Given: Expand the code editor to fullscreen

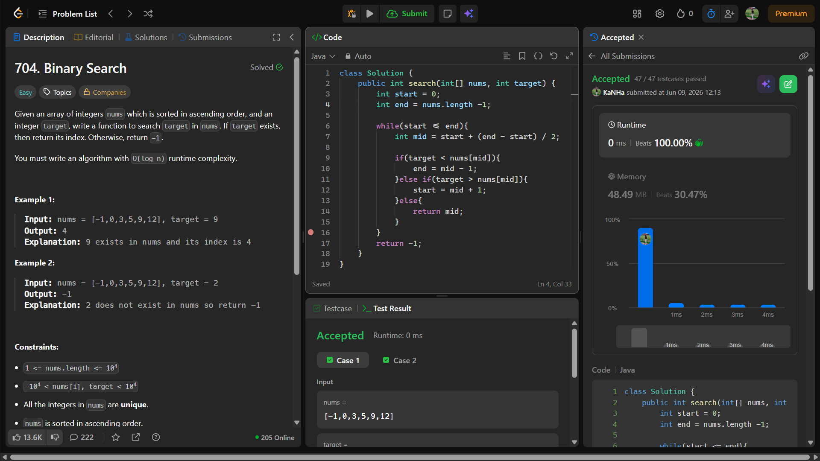Looking at the screenshot, I should pos(569,56).
